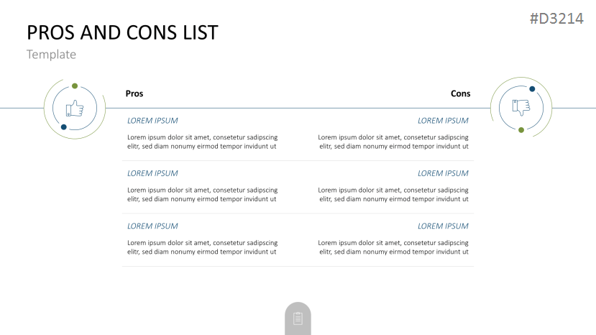Select third LOREM IPSUM heading under Cons
This screenshot has width=596, height=335.
point(443,226)
